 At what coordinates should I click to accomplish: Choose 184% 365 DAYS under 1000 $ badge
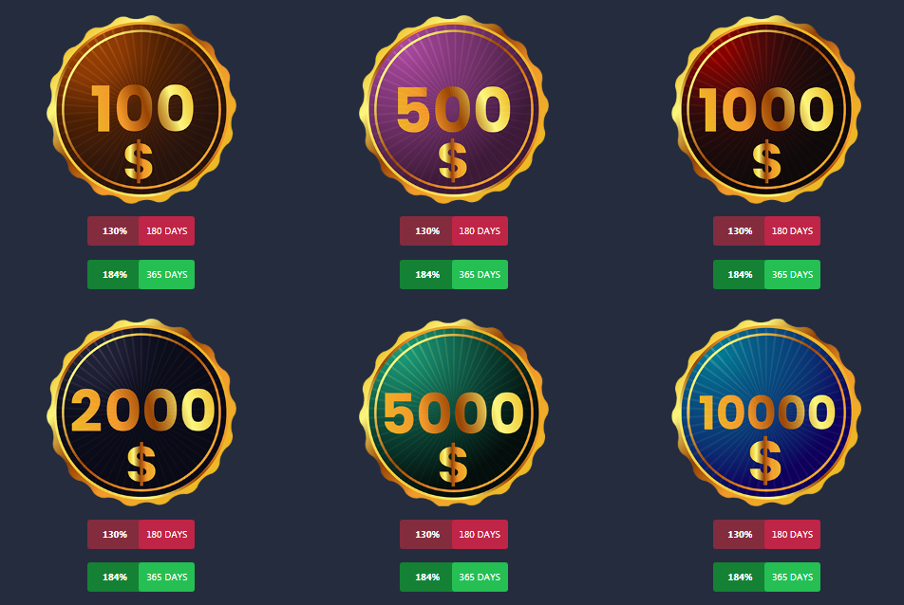click(x=766, y=275)
